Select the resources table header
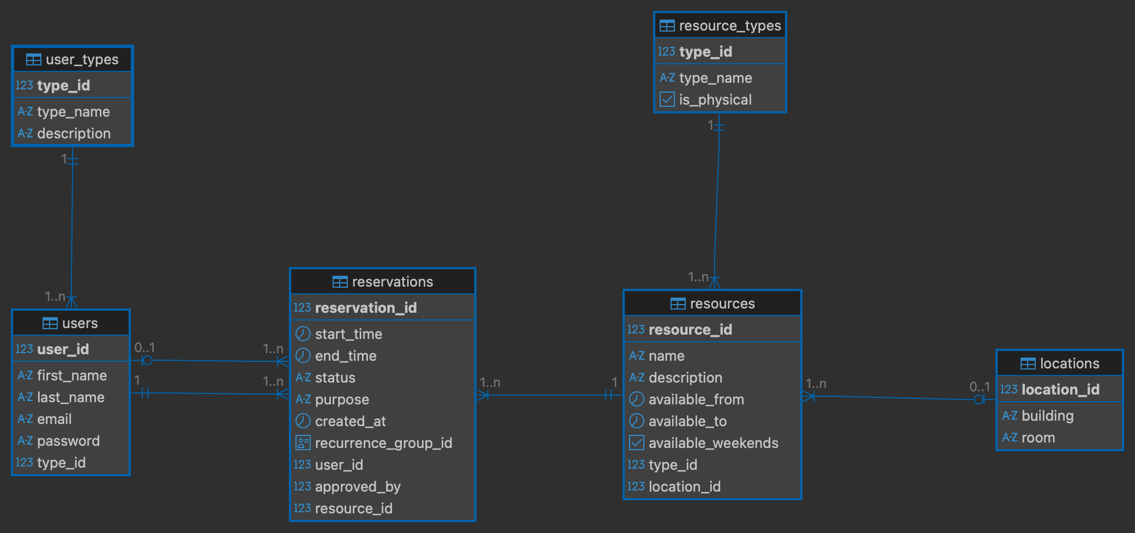1135x533 pixels. click(712, 304)
